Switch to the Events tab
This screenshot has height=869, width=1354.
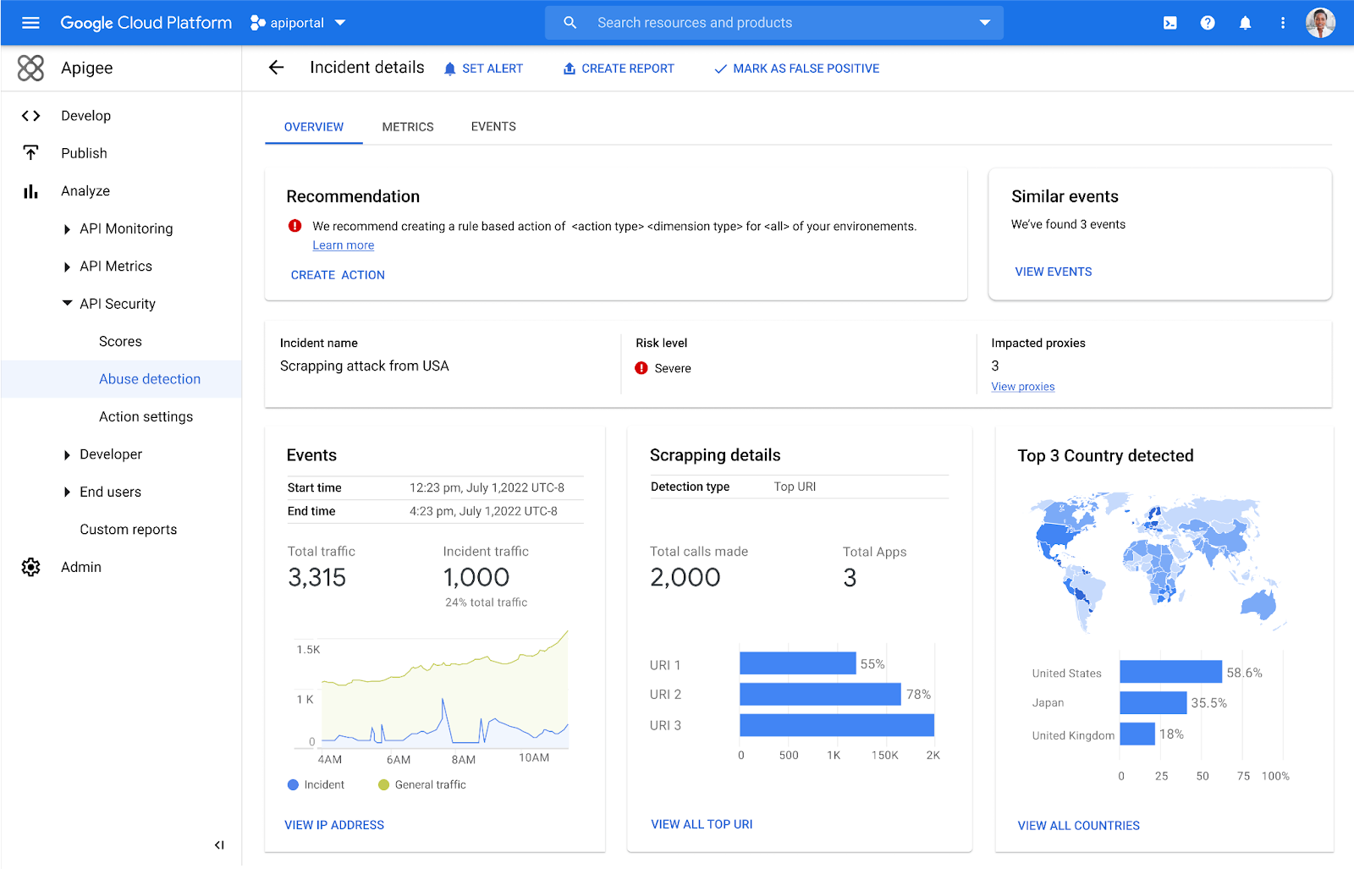(x=493, y=127)
